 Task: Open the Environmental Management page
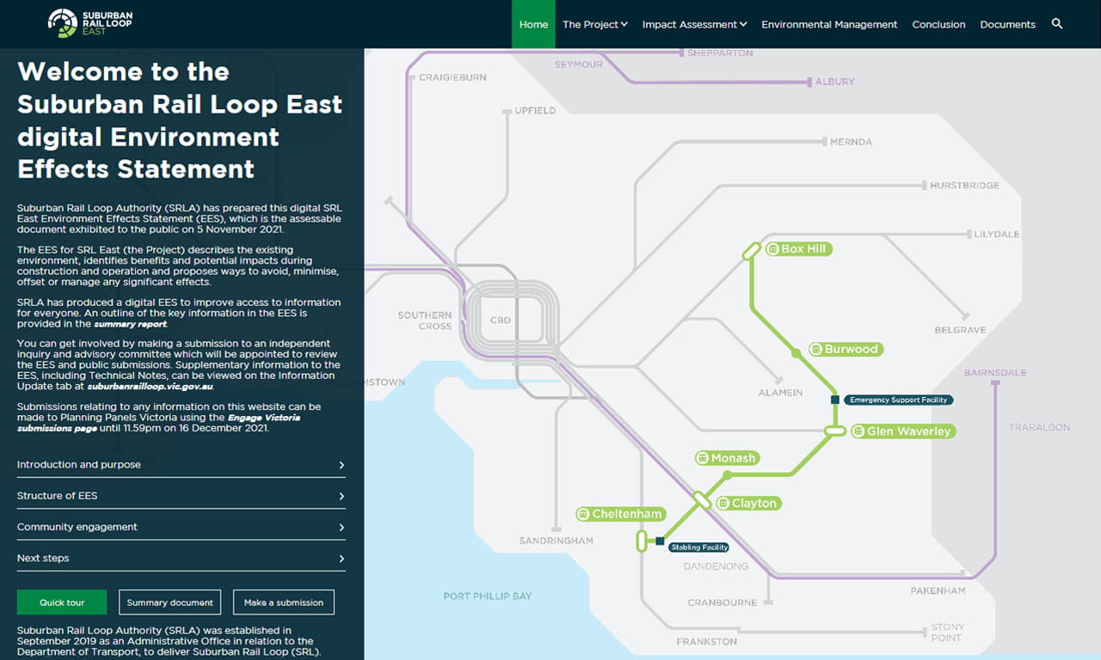point(829,24)
